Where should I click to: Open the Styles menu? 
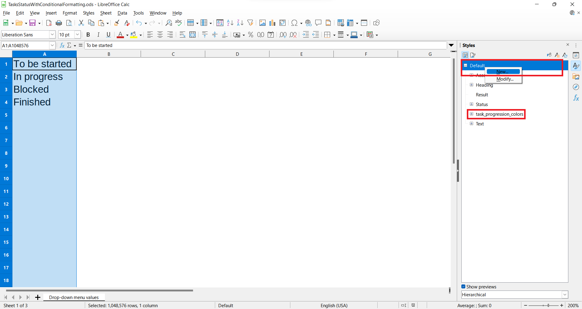click(x=89, y=13)
